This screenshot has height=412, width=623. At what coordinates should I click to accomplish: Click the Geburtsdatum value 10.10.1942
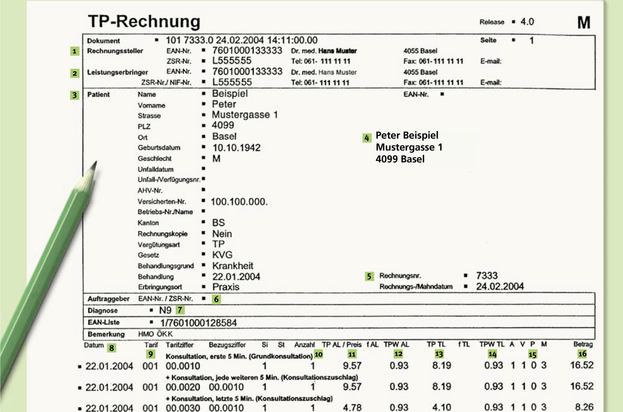click(x=236, y=148)
